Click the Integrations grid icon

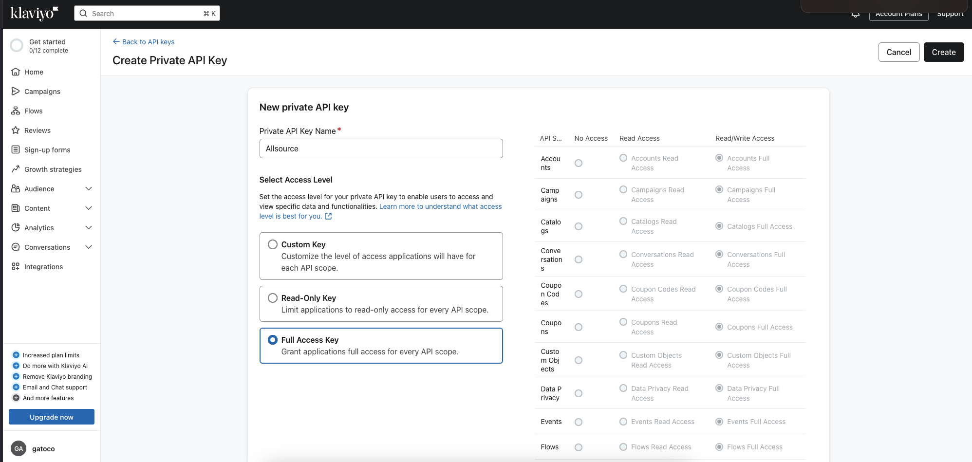(16, 267)
